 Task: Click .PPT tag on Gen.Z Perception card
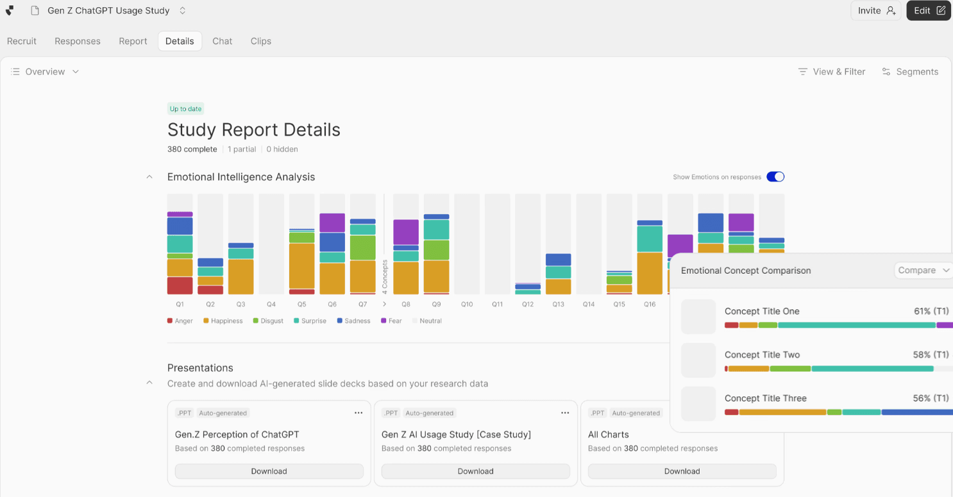pyautogui.click(x=185, y=413)
